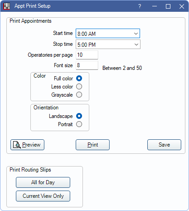Minimize the Appt Print Setup window
The width and height of the screenshot is (189, 211).
tap(155, 6)
